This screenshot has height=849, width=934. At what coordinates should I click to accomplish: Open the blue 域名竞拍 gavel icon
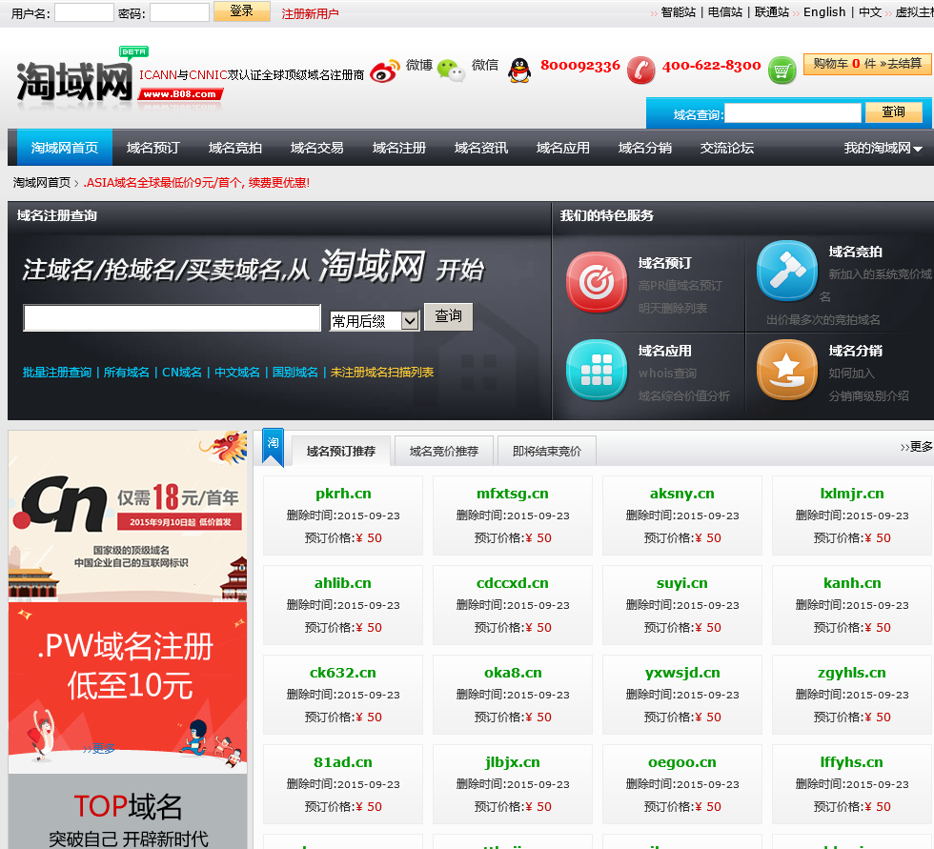(x=787, y=271)
